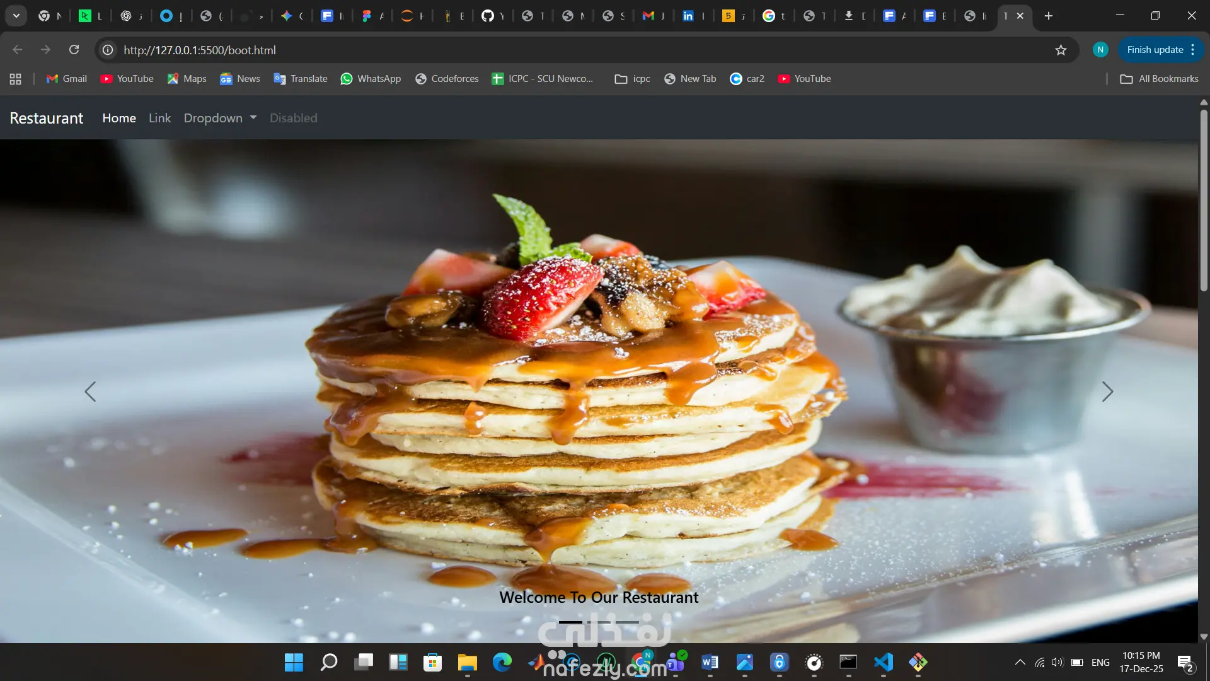
Task: Open the All Bookmarks folder
Action: coord(1159,79)
